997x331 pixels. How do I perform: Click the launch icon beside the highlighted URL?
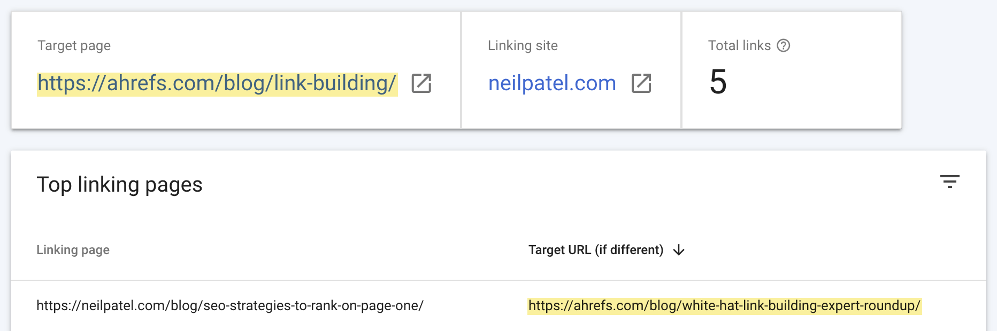421,84
